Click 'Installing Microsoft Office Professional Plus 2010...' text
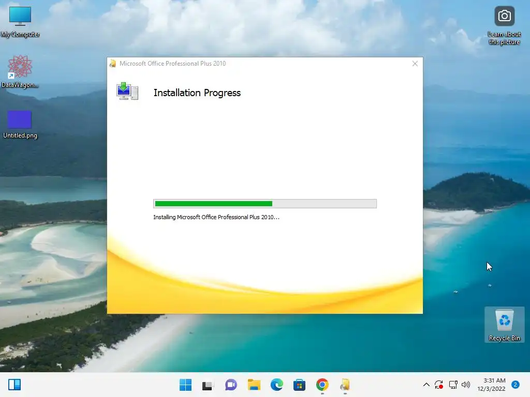 click(x=216, y=217)
